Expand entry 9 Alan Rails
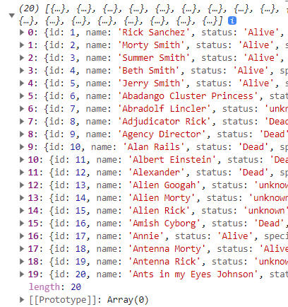The width and height of the screenshot is (288, 307). tap(22, 146)
